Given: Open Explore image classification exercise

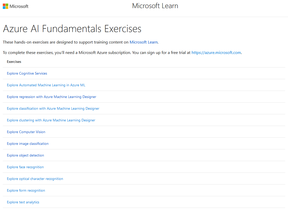Looking at the screenshot, I should 28,144.
